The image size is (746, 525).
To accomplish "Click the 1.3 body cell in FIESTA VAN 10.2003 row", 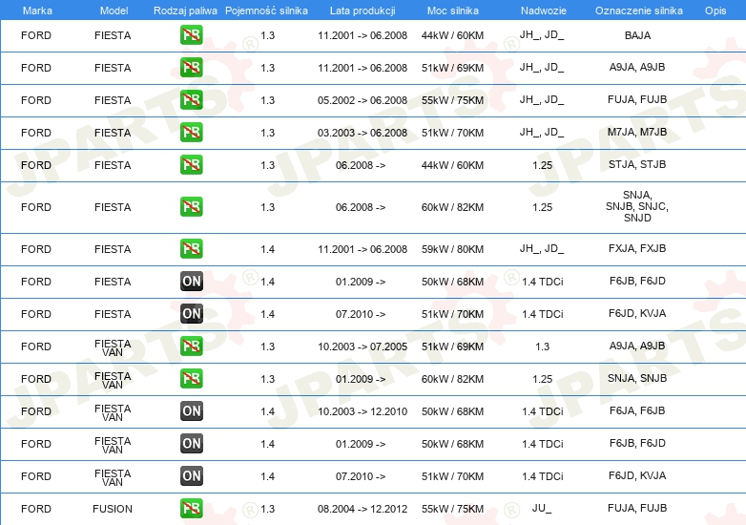I will [x=543, y=346].
